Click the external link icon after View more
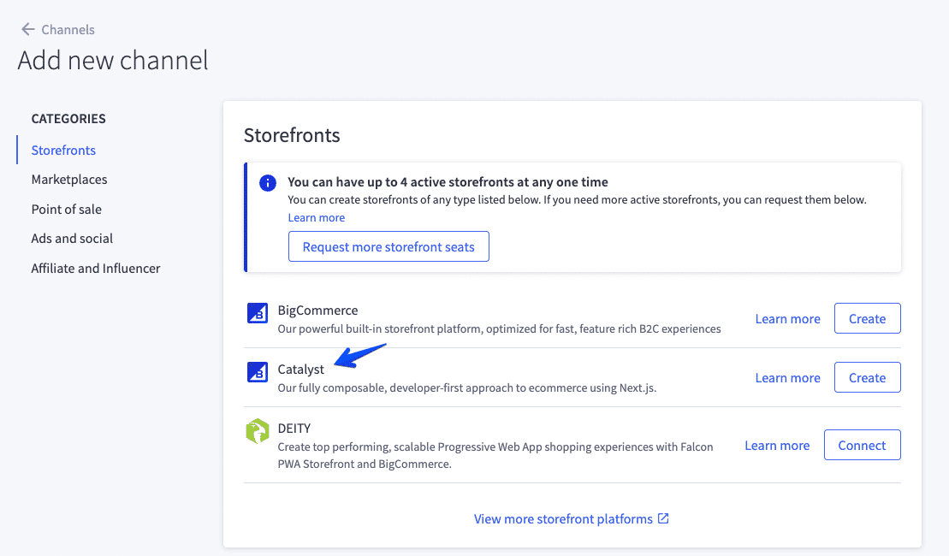Viewport: 949px width, 556px height. pos(663,518)
